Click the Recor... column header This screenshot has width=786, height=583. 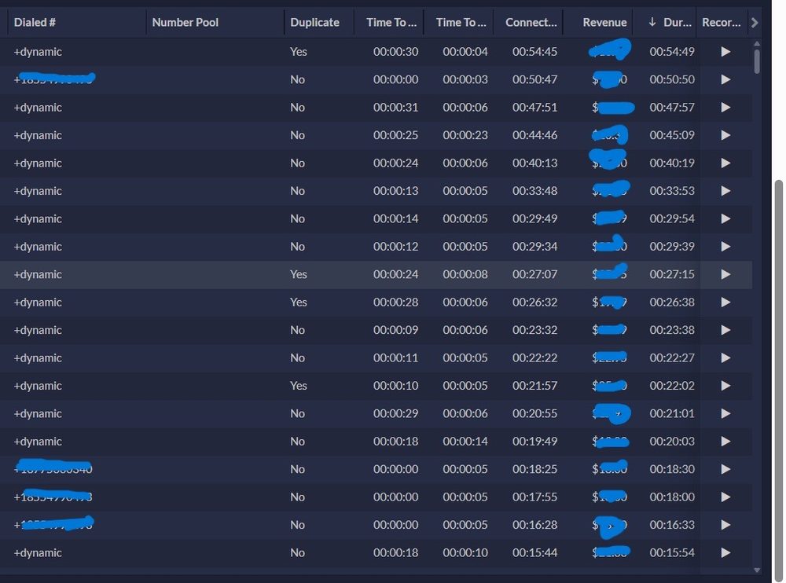tap(722, 23)
